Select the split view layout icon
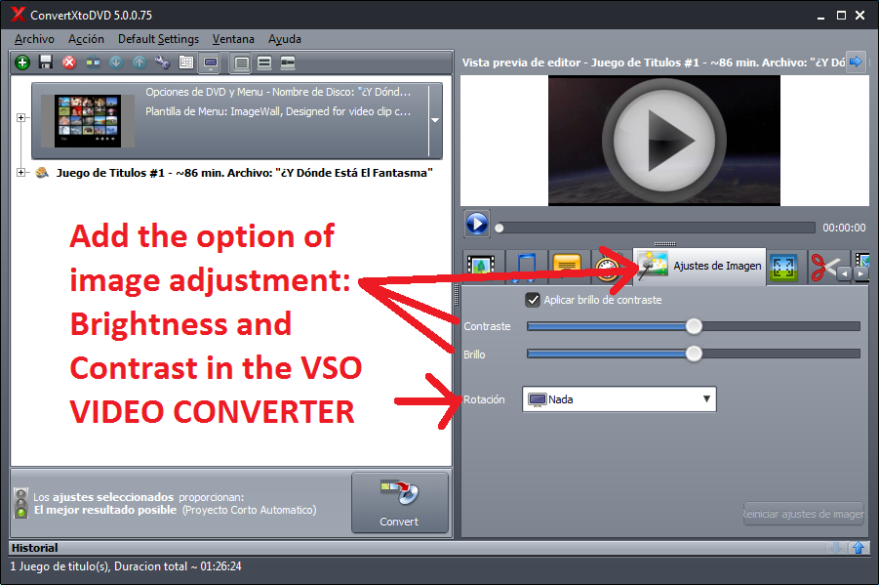This screenshot has width=879, height=585. (x=288, y=63)
